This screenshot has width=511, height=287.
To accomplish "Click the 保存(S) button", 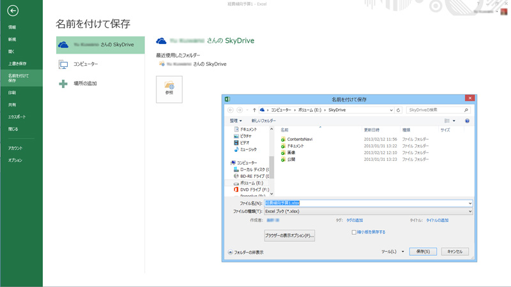I will [422, 252].
